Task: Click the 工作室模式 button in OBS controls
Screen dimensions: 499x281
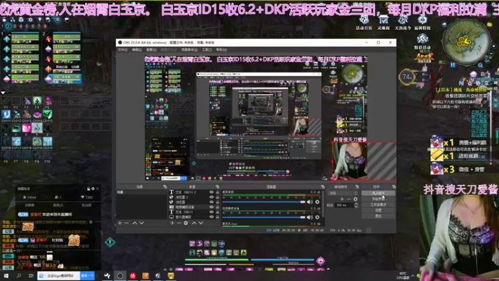Action: 379,205
